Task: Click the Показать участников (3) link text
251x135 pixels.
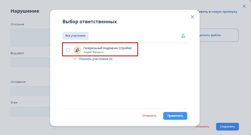Action: pyautogui.click(x=95, y=59)
